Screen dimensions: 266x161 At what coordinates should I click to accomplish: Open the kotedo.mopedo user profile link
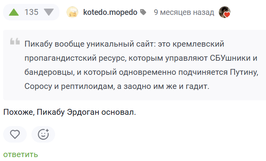tap(110, 12)
